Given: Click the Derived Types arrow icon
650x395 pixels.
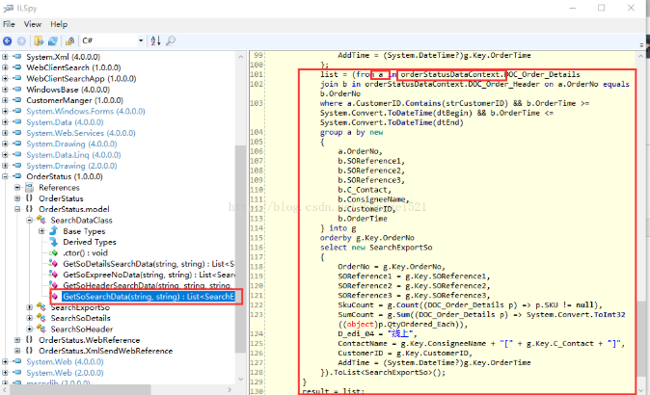Looking at the screenshot, I should [53, 242].
